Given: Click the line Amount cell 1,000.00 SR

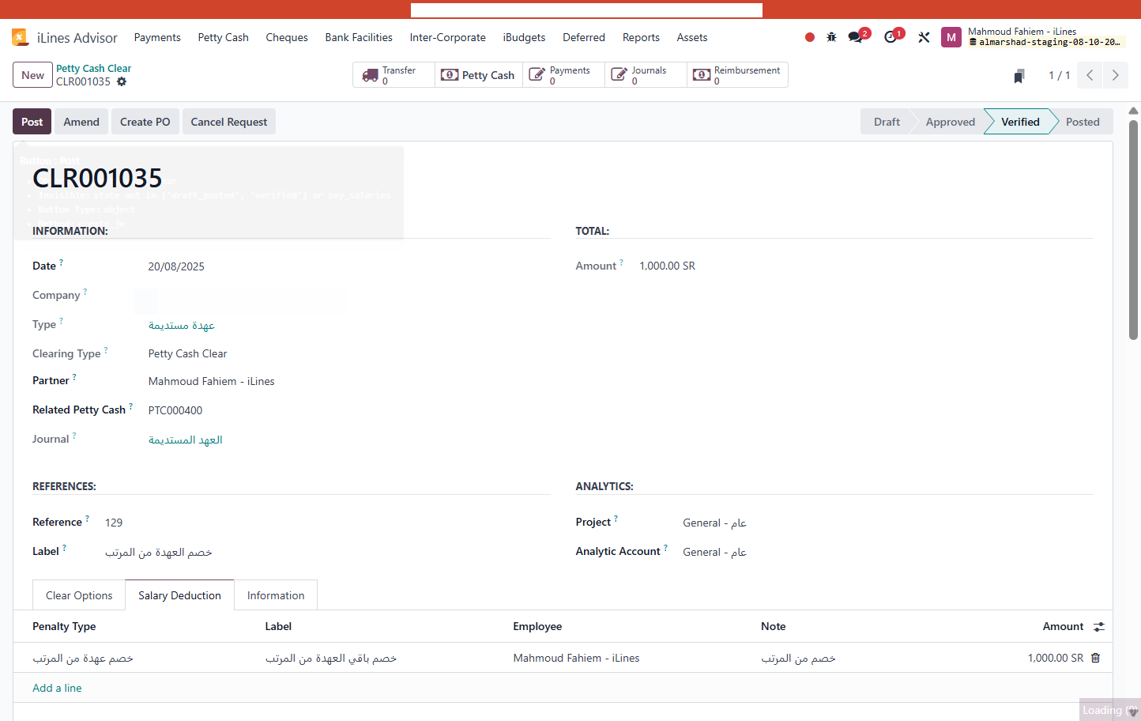Looking at the screenshot, I should pyautogui.click(x=1056, y=658).
